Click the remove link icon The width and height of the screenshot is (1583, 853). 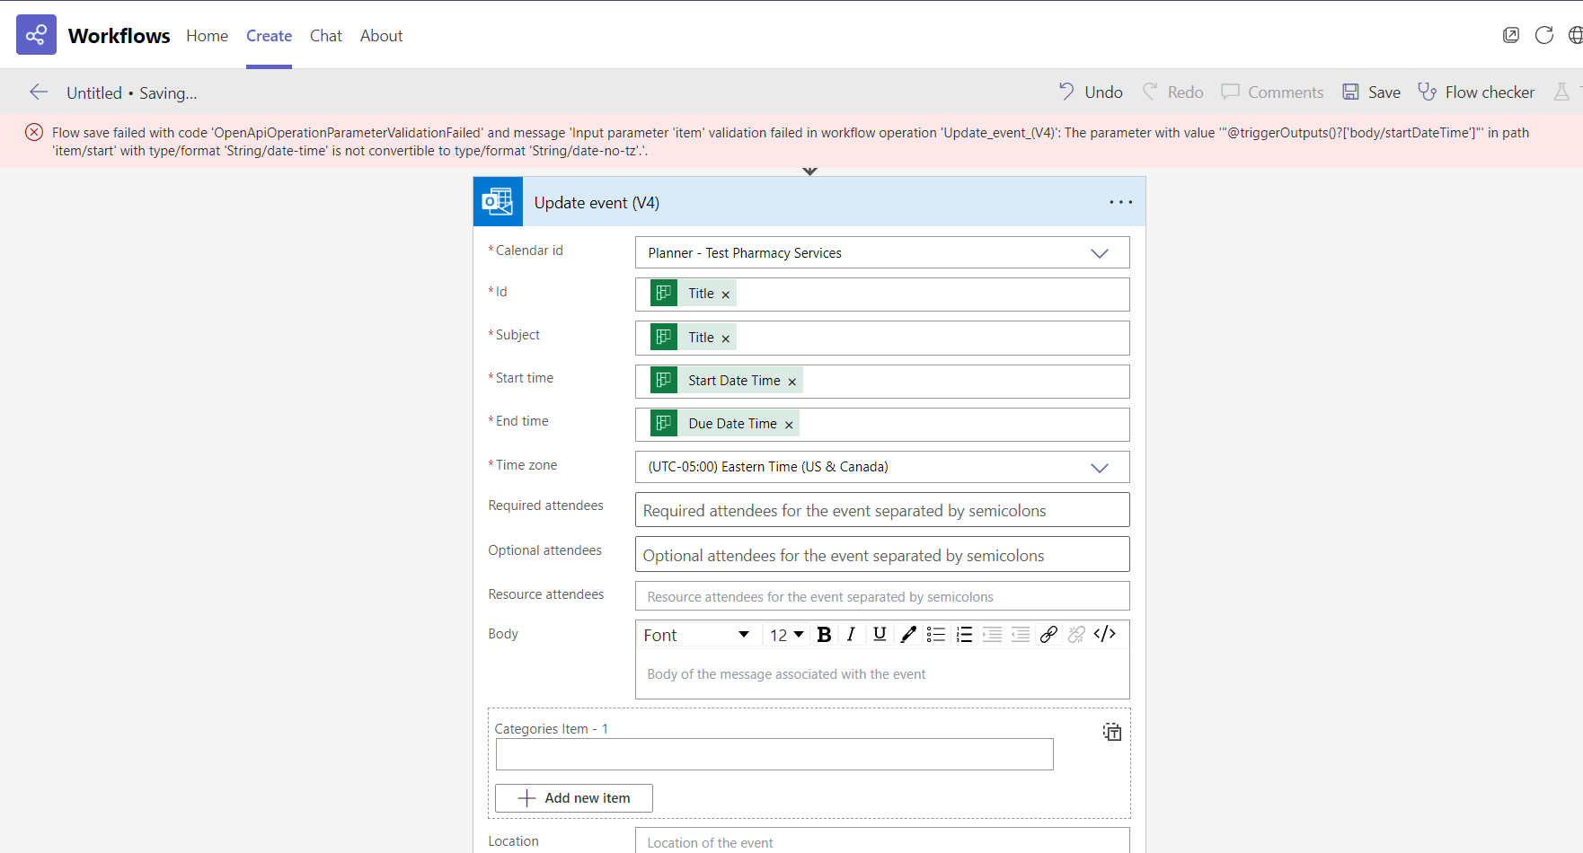pyautogui.click(x=1076, y=635)
